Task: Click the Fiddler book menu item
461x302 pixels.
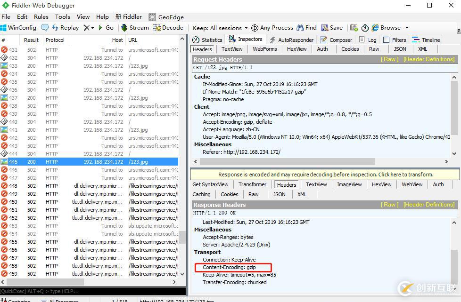Action: (129, 17)
